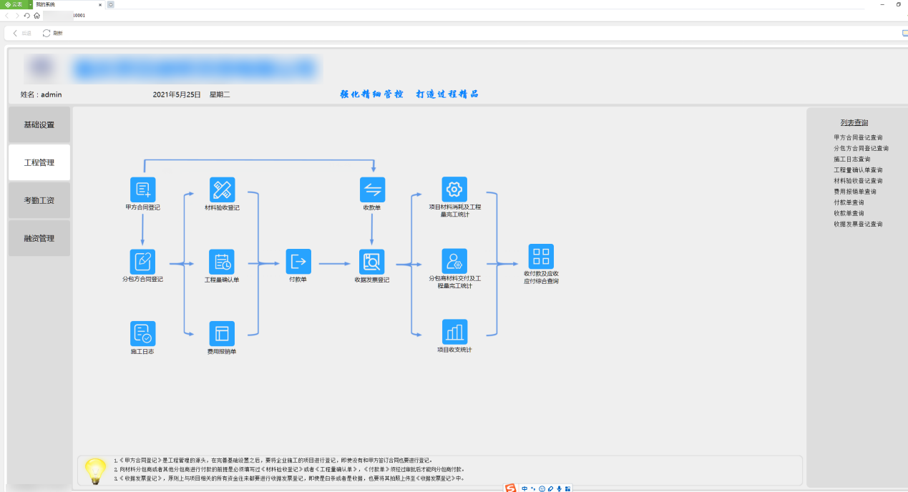Open 费用报销单查询 link

[855, 192]
